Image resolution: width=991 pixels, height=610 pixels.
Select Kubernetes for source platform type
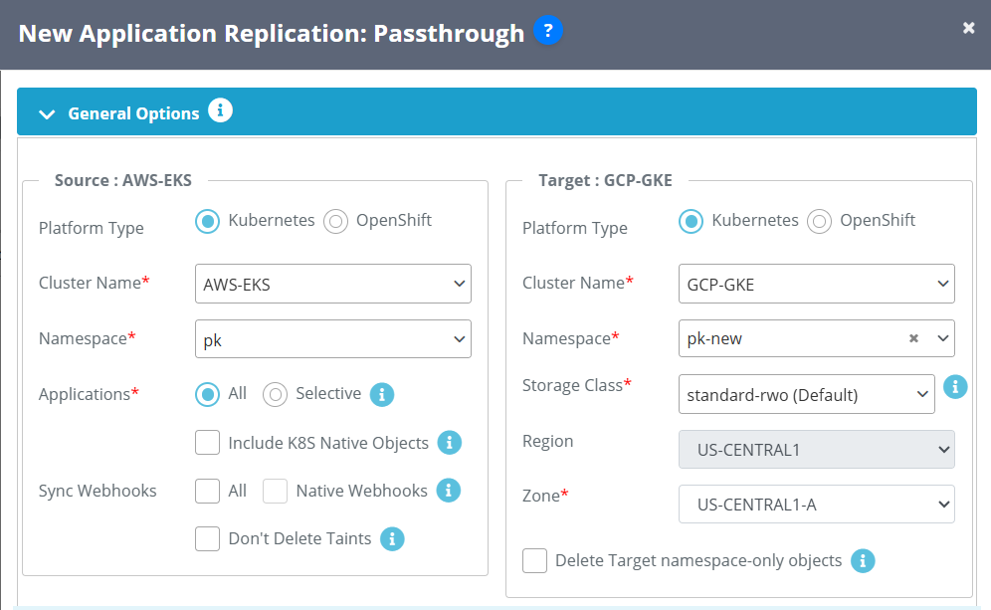(x=207, y=221)
